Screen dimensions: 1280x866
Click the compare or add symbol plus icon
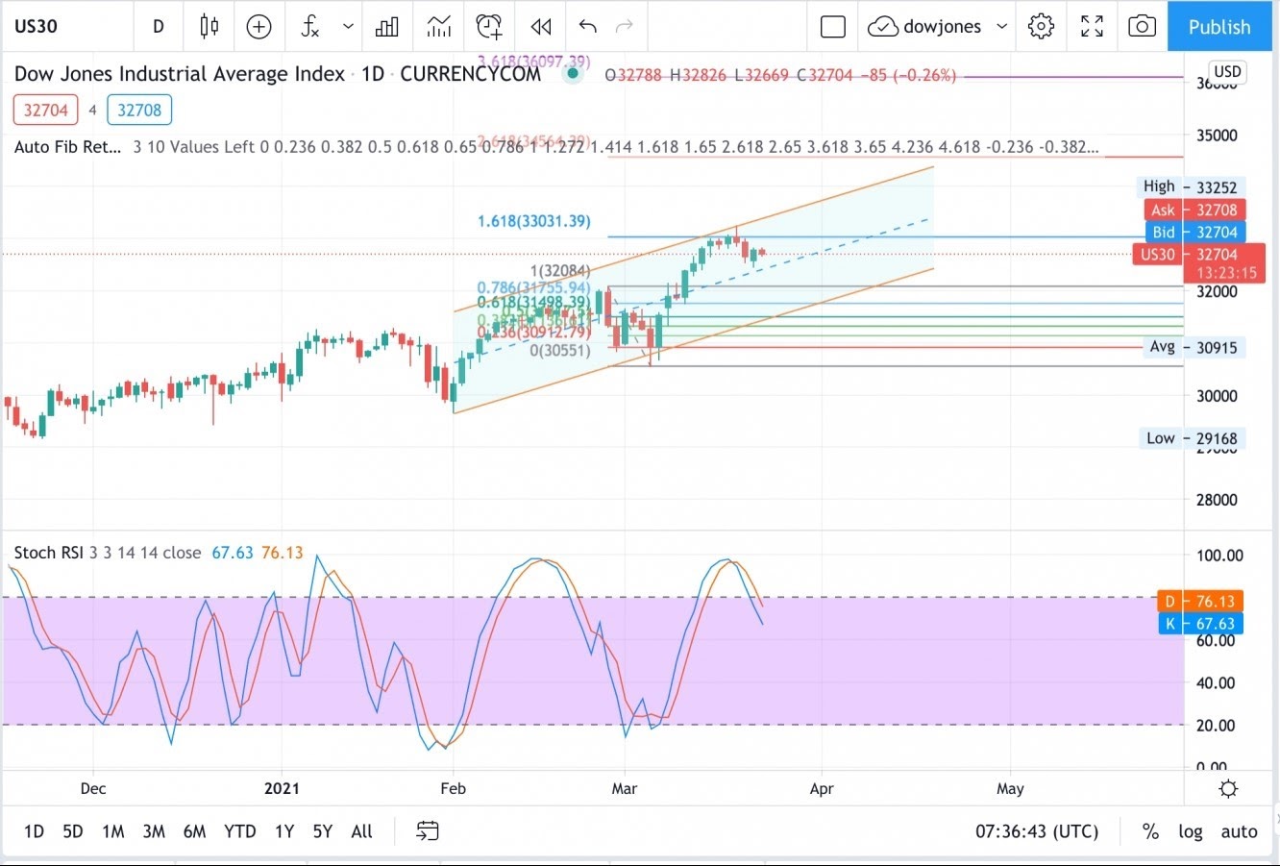click(258, 27)
